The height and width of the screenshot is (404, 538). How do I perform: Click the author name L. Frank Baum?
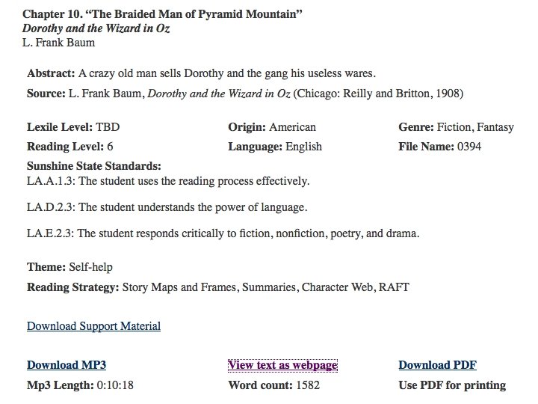tap(59, 43)
